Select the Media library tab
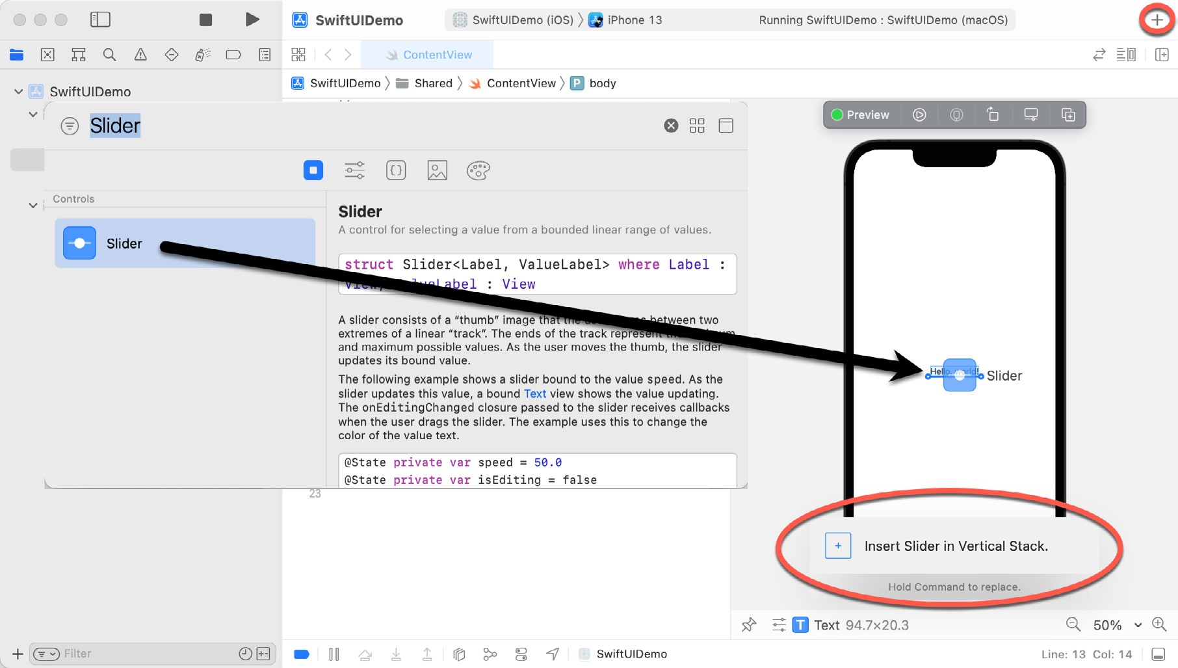 (438, 170)
